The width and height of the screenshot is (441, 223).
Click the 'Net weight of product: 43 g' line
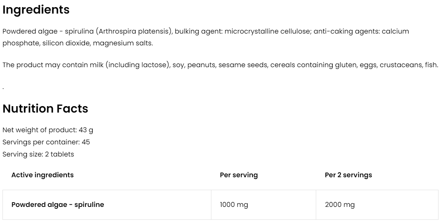(x=48, y=130)
